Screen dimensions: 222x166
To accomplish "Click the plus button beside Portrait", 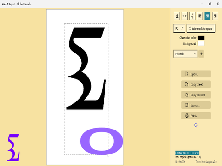I will 201,54.
